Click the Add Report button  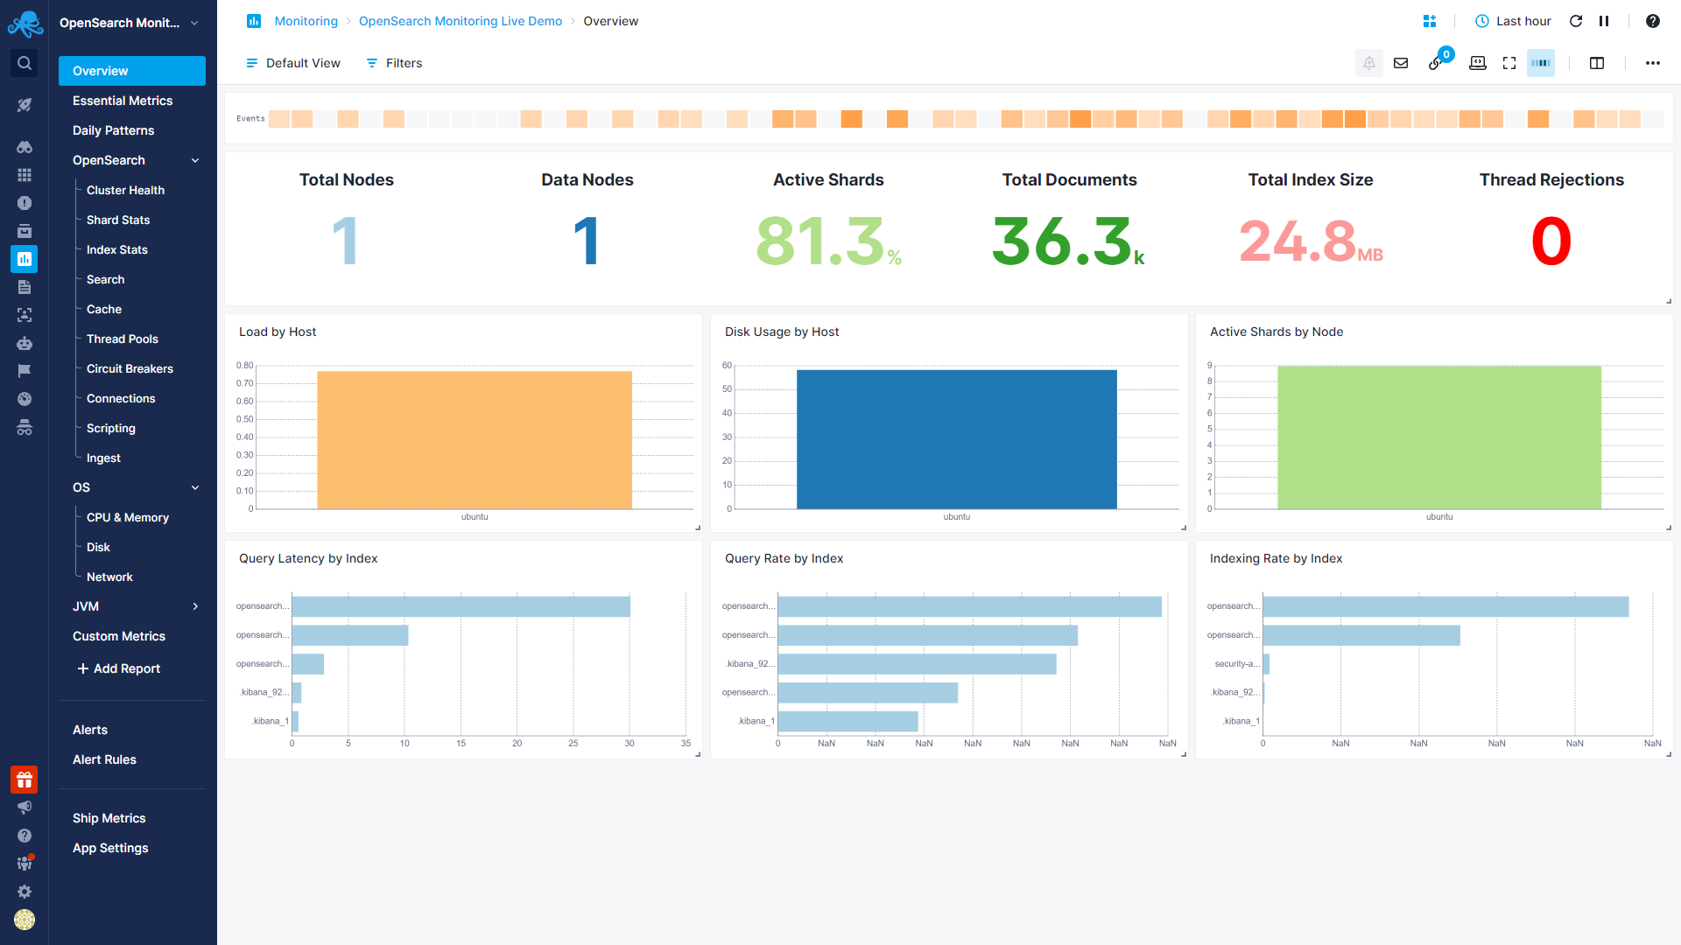[x=118, y=668]
